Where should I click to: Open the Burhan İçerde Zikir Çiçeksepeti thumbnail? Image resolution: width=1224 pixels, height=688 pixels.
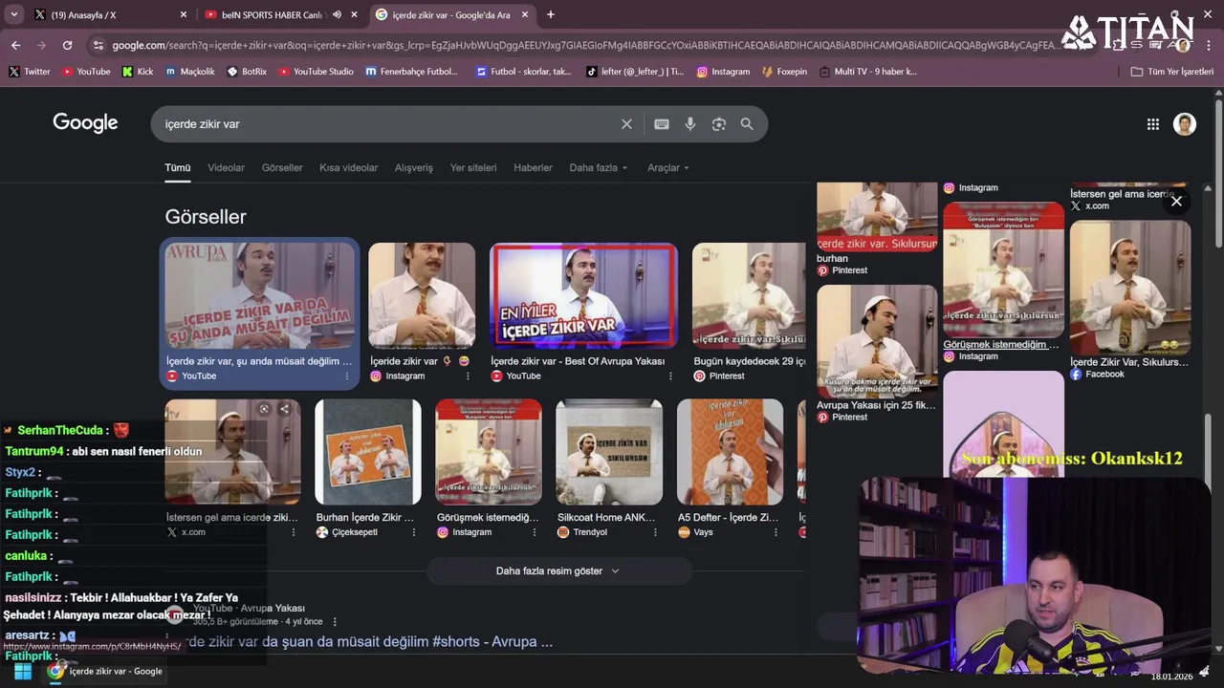click(x=368, y=452)
